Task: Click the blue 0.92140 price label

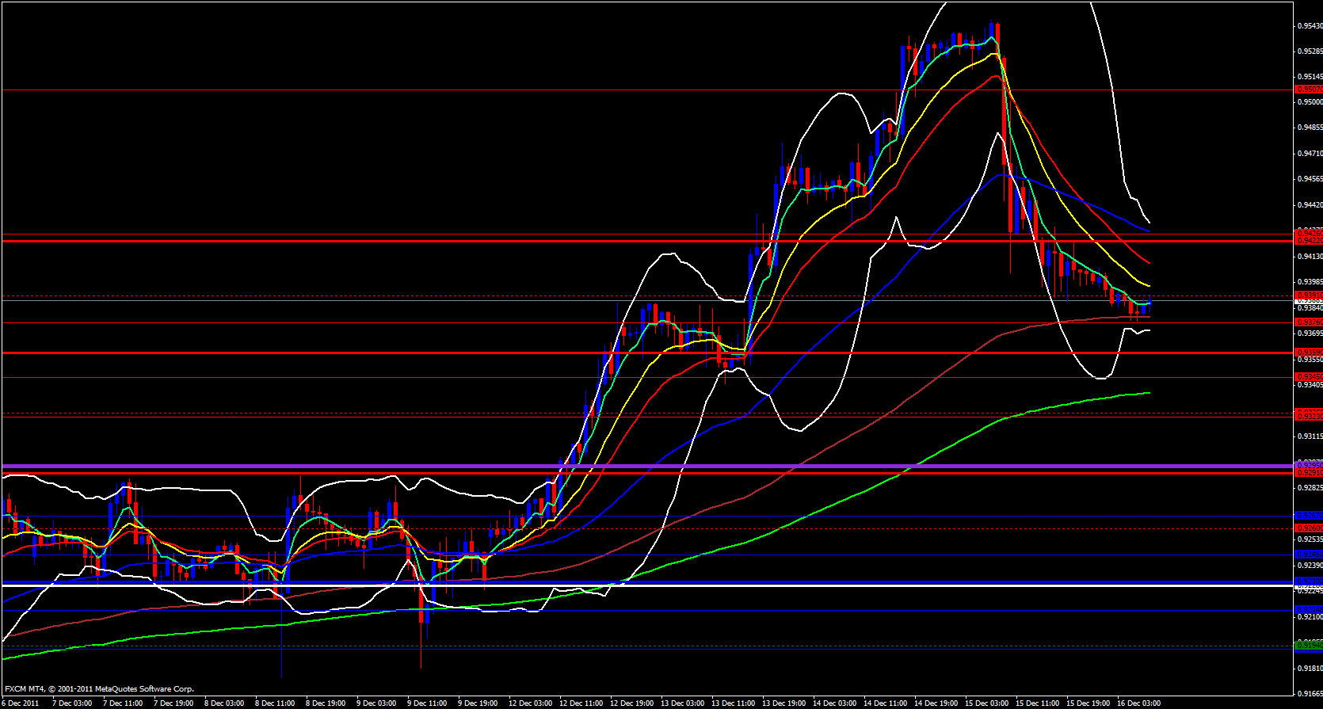Action: (x=1308, y=609)
